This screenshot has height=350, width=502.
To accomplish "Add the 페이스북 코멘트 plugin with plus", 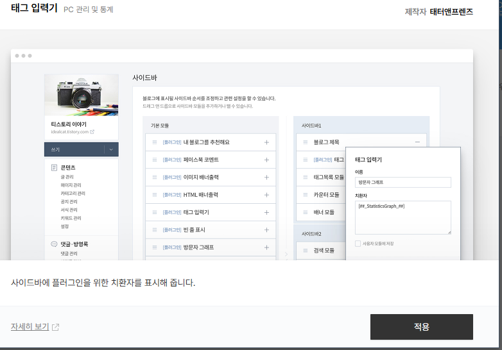I will coord(266,160).
